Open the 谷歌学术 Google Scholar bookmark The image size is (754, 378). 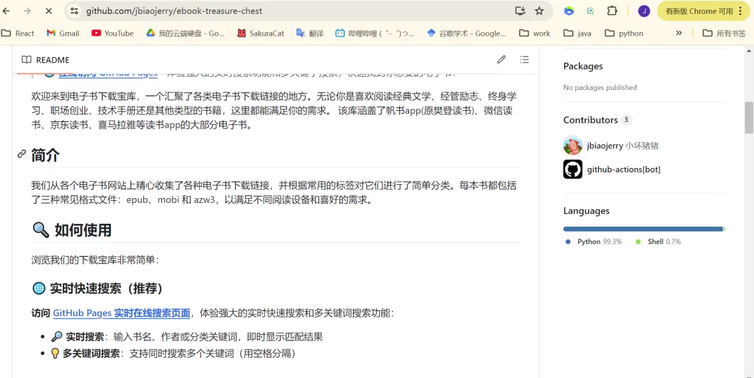(466, 33)
